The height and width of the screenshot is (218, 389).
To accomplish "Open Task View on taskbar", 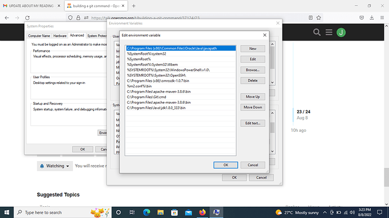I will pos(132,212).
